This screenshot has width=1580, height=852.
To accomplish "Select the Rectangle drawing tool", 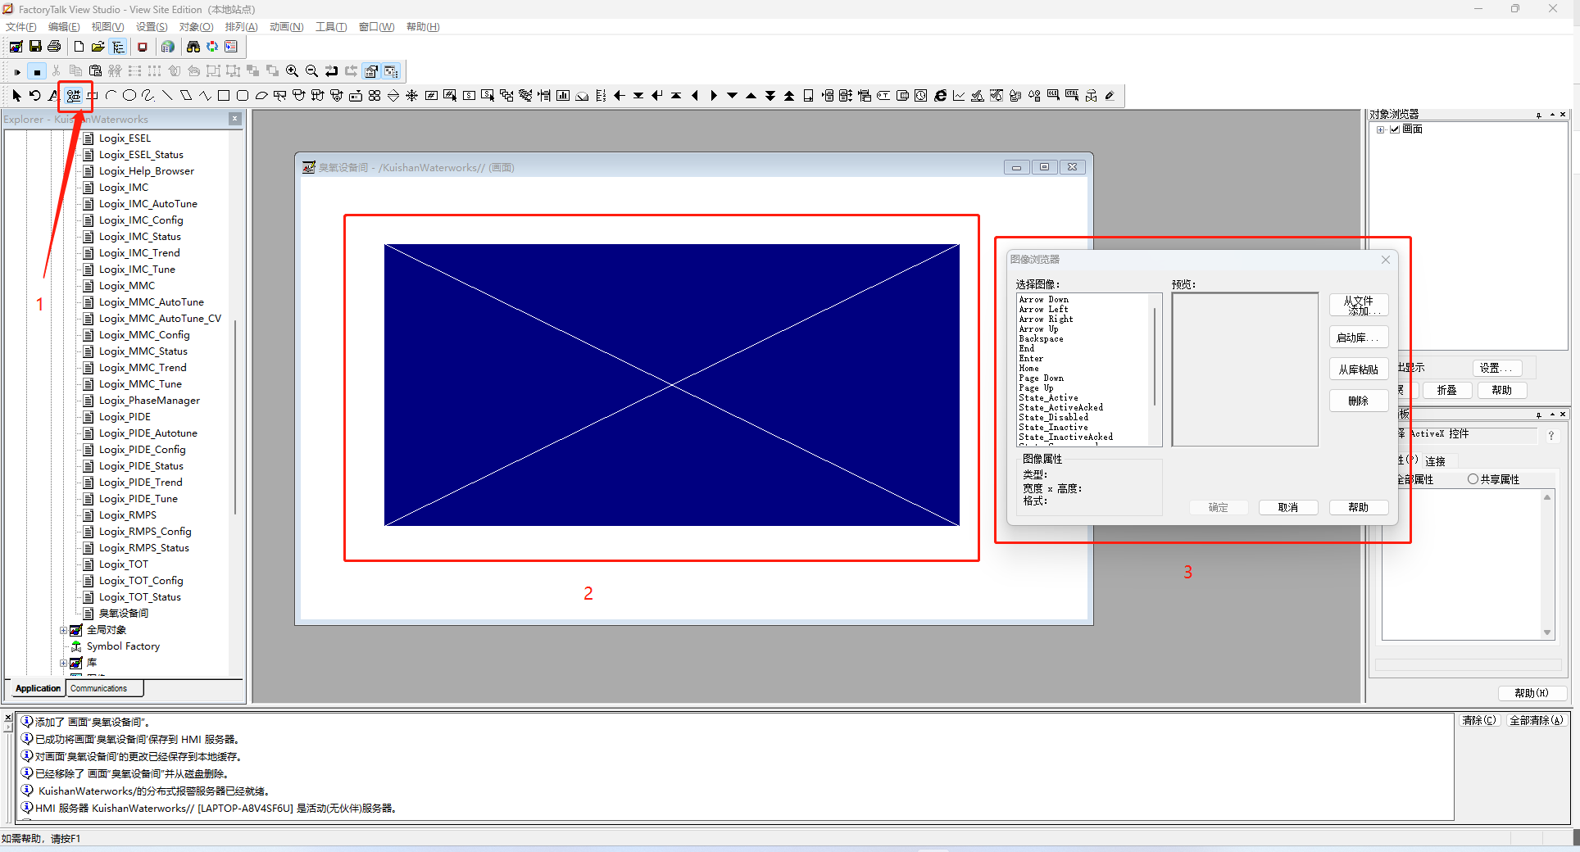I will point(224,96).
